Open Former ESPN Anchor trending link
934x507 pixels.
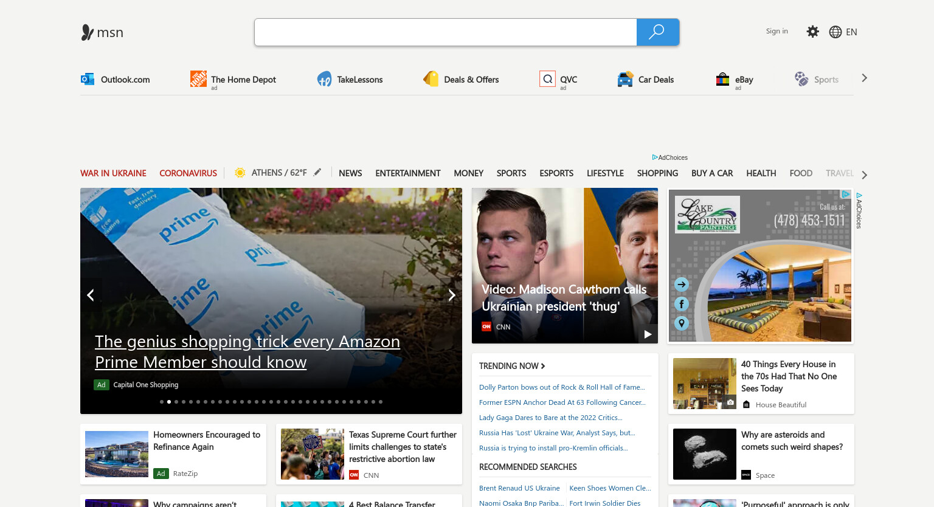click(x=562, y=402)
